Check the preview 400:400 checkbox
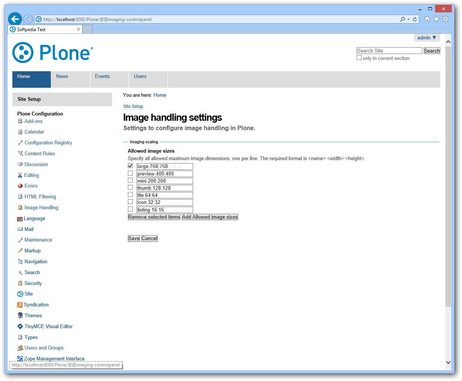 [130, 173]
